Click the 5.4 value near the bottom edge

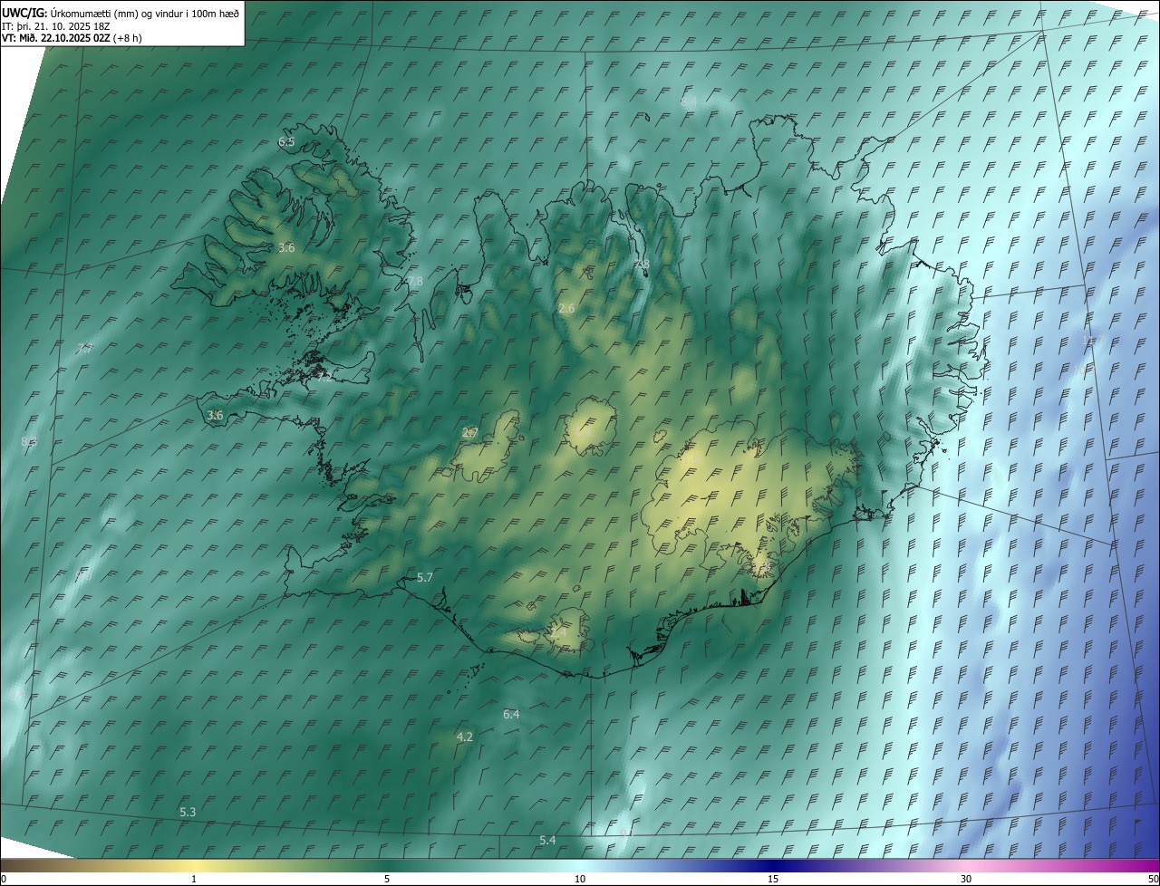tap(547, 841)
